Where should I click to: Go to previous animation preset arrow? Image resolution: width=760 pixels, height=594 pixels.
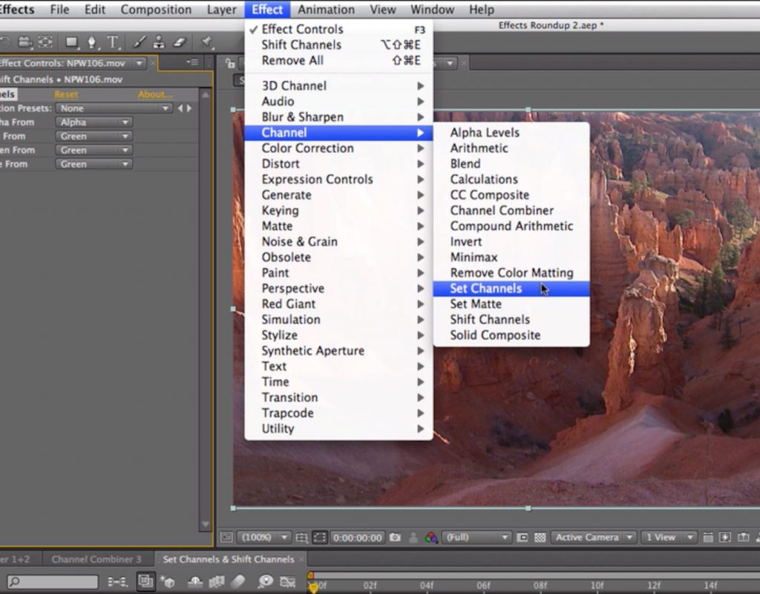click(180, 108)
